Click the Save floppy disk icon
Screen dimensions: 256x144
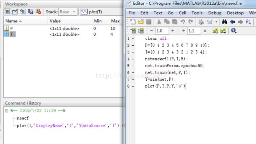point(149,22)
